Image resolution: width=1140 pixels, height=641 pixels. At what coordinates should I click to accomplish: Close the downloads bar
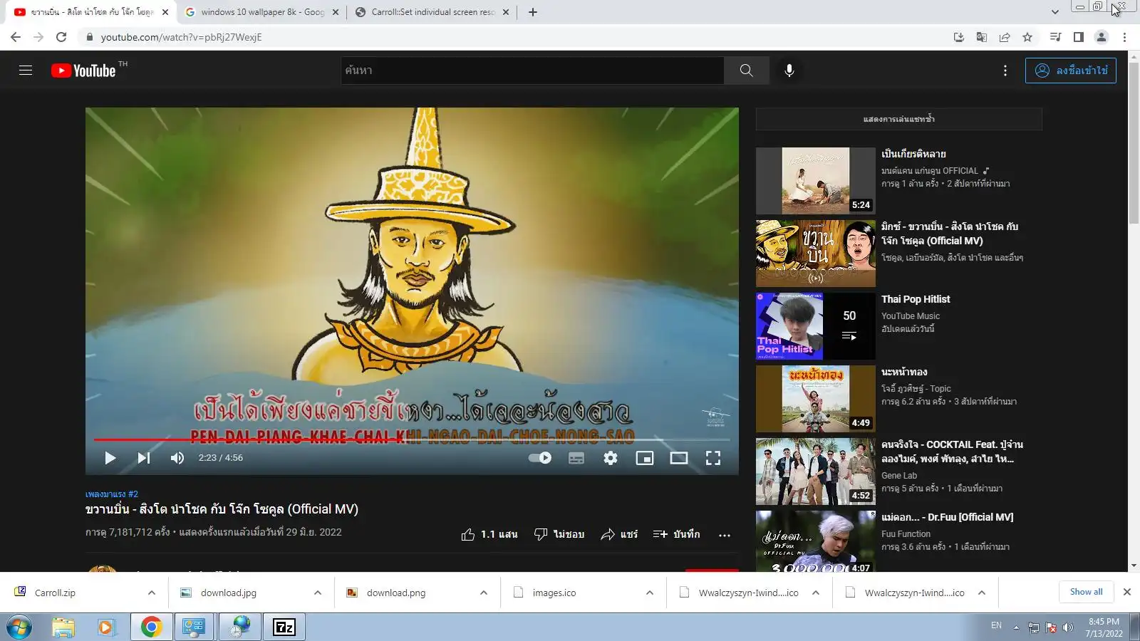1127,592
